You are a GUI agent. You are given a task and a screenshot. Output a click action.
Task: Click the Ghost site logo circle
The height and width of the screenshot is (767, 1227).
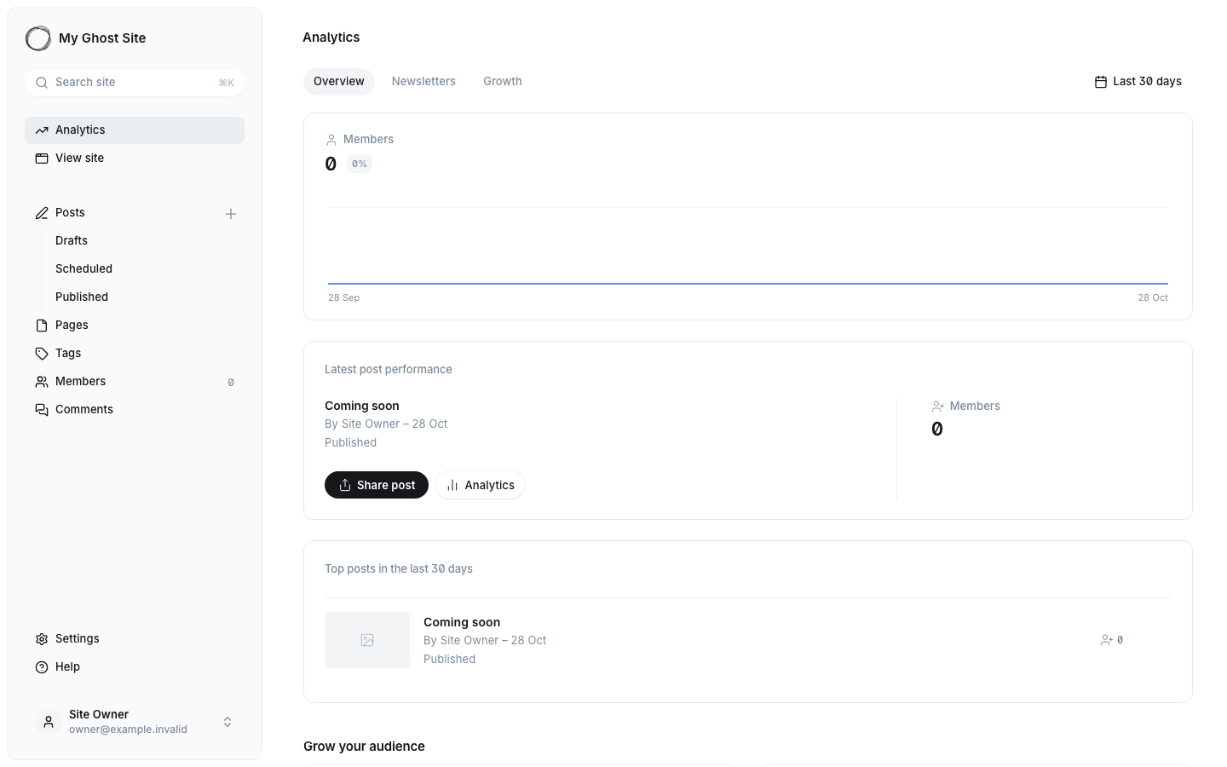[38, 38]
